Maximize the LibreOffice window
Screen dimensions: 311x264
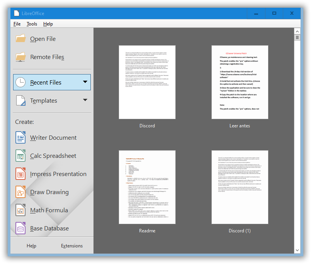coord(274,14)
